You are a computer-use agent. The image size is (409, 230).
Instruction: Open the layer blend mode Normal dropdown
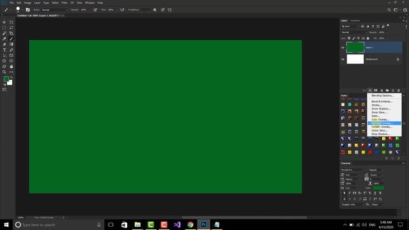pos(353,33)
